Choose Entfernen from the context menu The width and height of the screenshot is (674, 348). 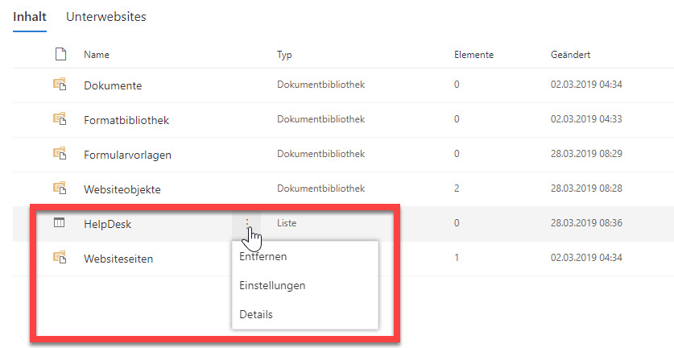[263, 256]
